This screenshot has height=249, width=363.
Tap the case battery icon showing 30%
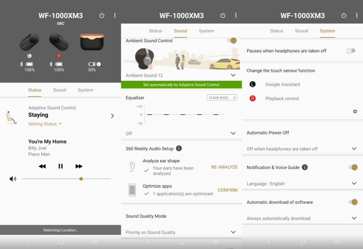[x=92, y=64]
